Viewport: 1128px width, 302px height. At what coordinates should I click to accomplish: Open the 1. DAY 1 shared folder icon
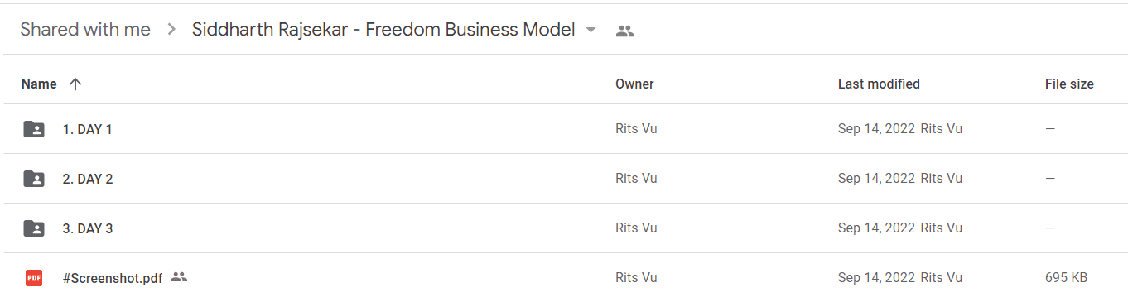point(34,129)
